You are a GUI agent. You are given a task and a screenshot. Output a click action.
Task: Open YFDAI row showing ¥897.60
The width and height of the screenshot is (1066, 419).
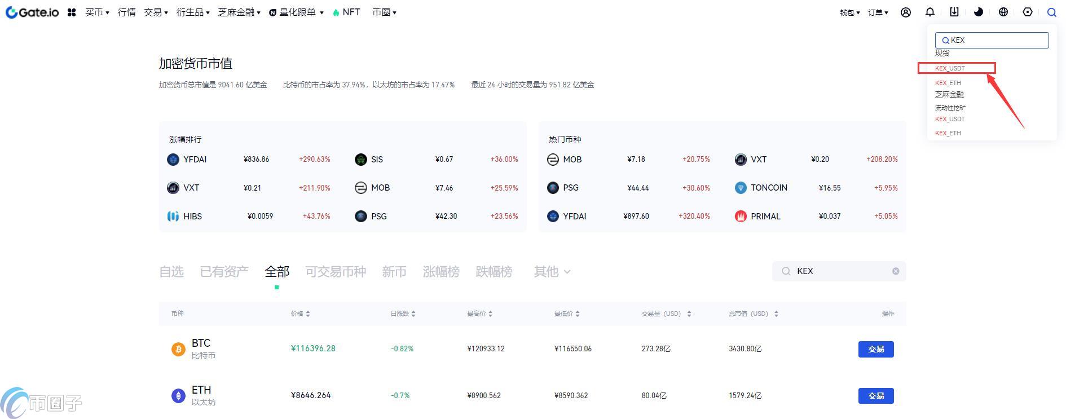pos(629,217)
